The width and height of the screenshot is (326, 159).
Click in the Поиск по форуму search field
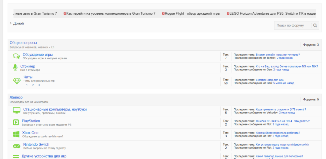pyautogui.click(x=293, y=25)
